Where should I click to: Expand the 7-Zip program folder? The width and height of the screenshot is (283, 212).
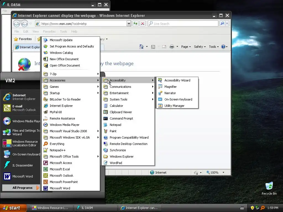click(71, 74)
